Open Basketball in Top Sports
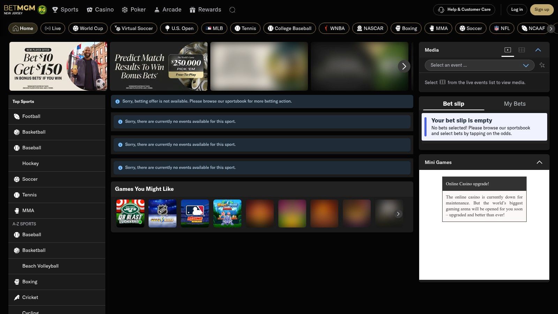 (57, 132)
